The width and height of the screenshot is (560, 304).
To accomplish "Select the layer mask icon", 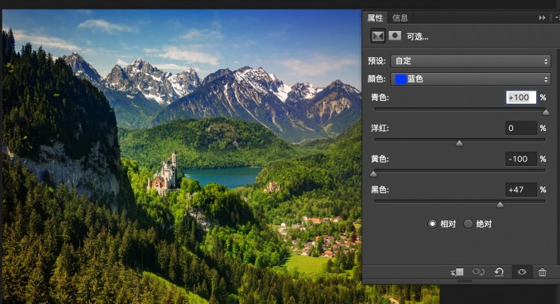I will point(395,36).
